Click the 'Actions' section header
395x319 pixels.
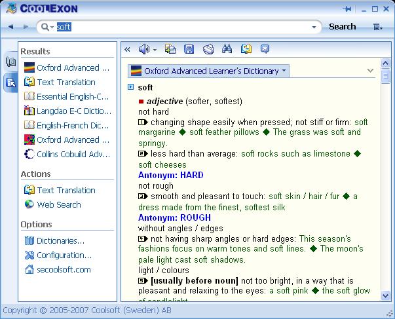[x=36, y=174]
